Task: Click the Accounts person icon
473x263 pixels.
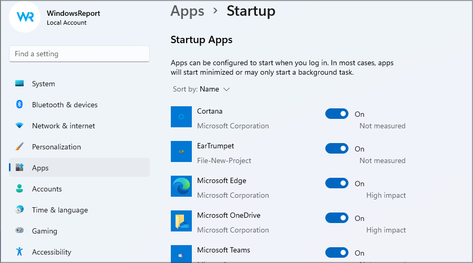Action: click(19, 189)
